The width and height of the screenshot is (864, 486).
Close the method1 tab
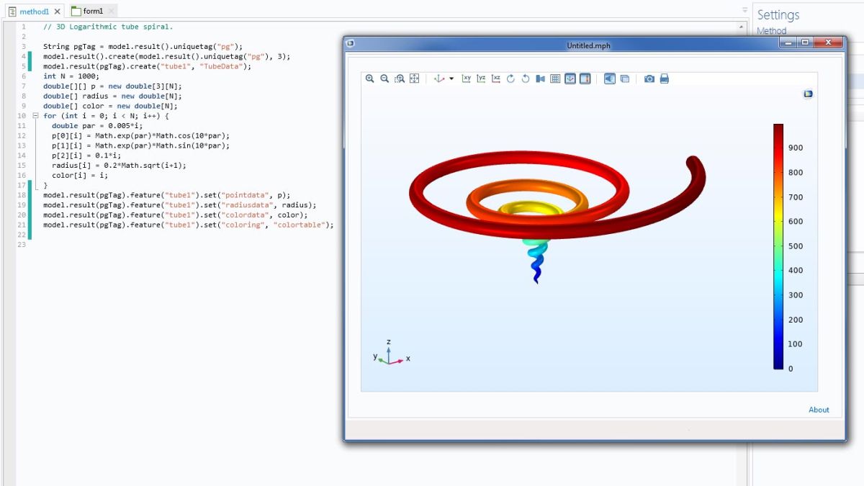[x=58, y=12]
